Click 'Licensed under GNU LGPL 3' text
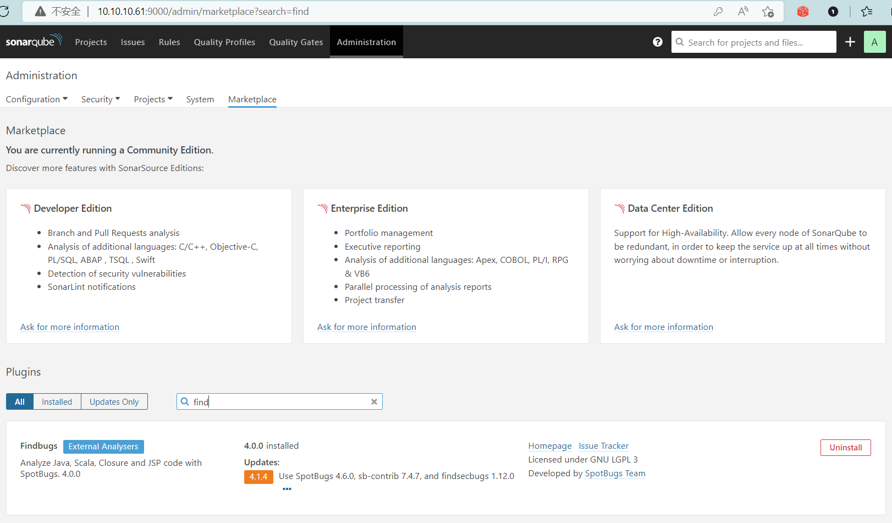This screenshot has height=523, width=892. tap(583, 460)
